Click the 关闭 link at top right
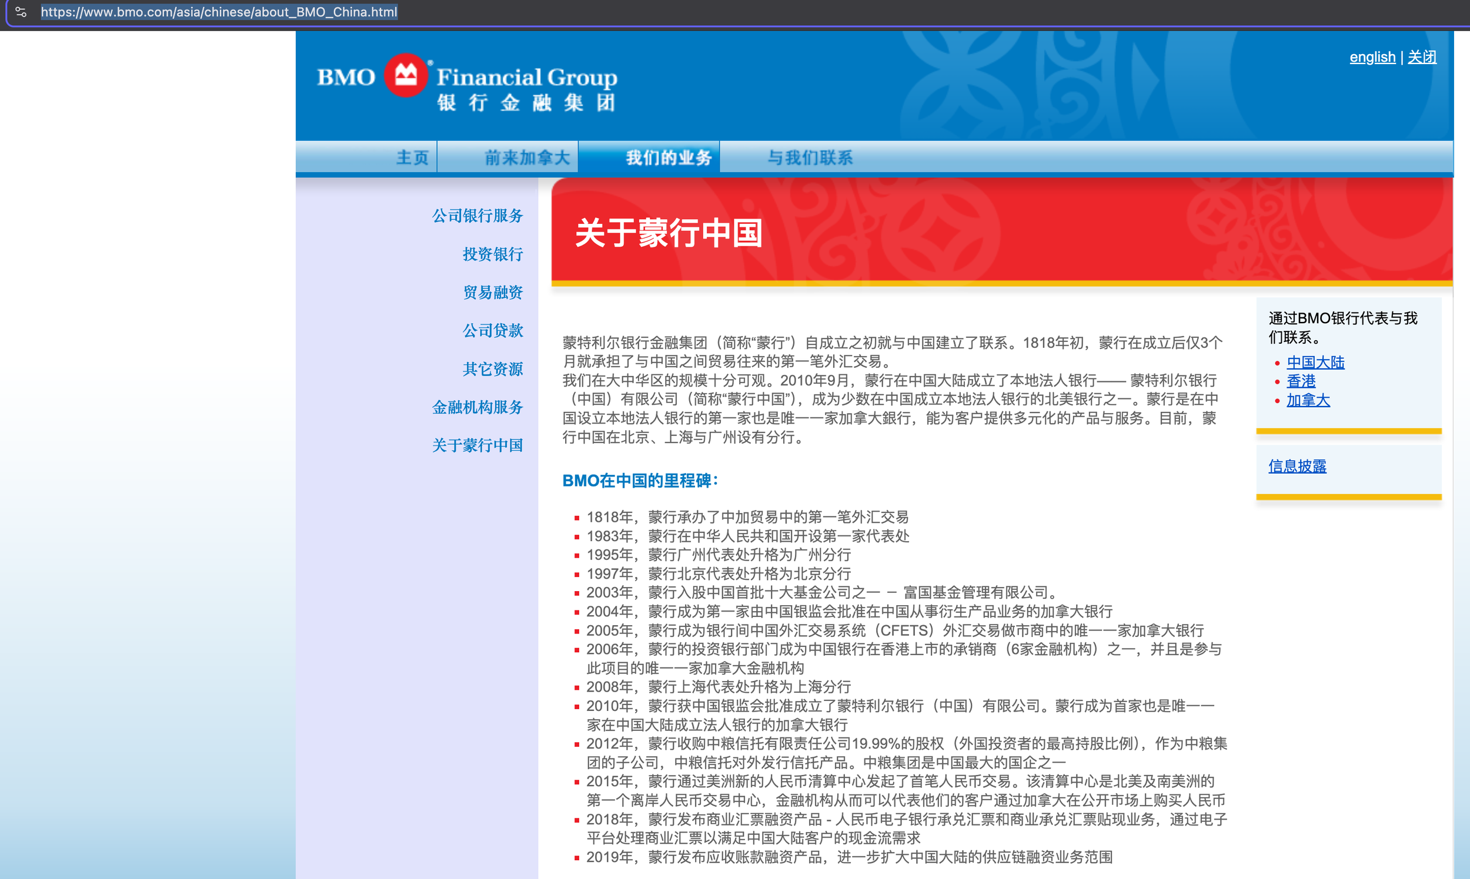 (x=1421, y=58)
